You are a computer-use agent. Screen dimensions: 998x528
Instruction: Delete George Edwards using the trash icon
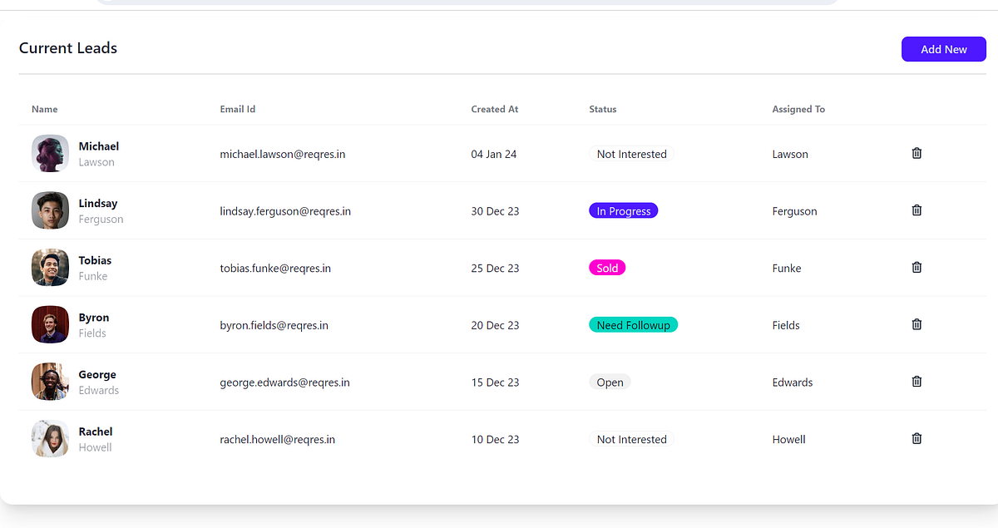coord(916,381)
